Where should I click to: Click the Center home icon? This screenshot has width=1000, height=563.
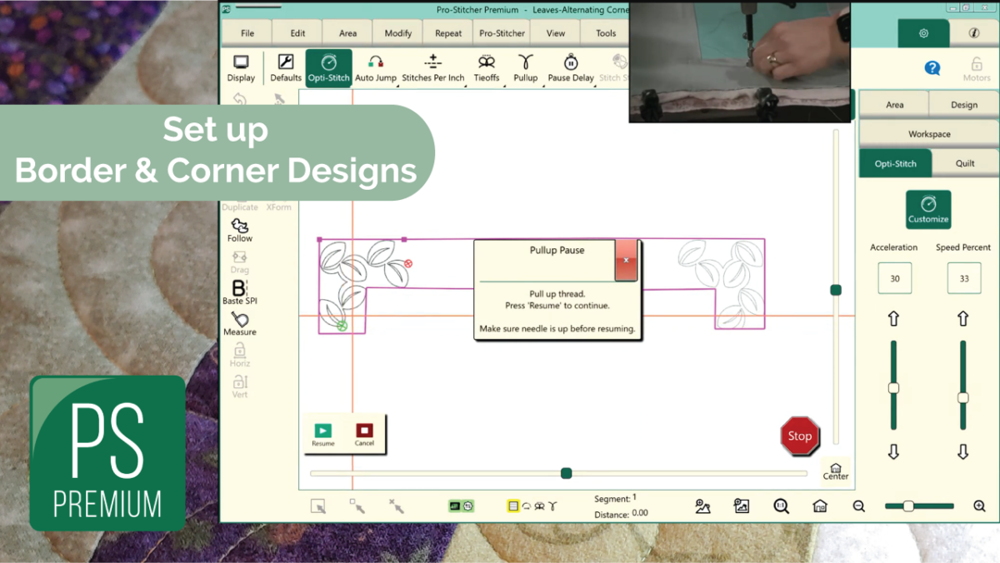pos(835,471)
